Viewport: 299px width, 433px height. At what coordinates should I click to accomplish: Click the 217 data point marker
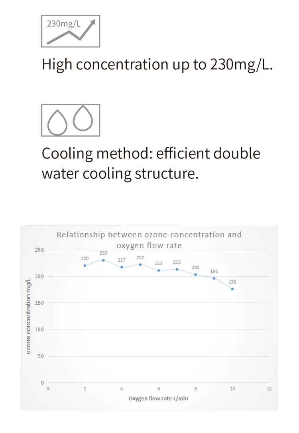[122, 267]
